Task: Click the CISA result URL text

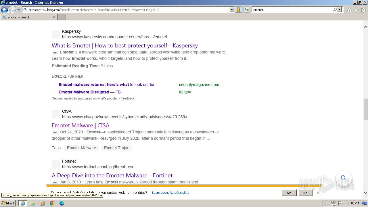Action: [124, 117]
